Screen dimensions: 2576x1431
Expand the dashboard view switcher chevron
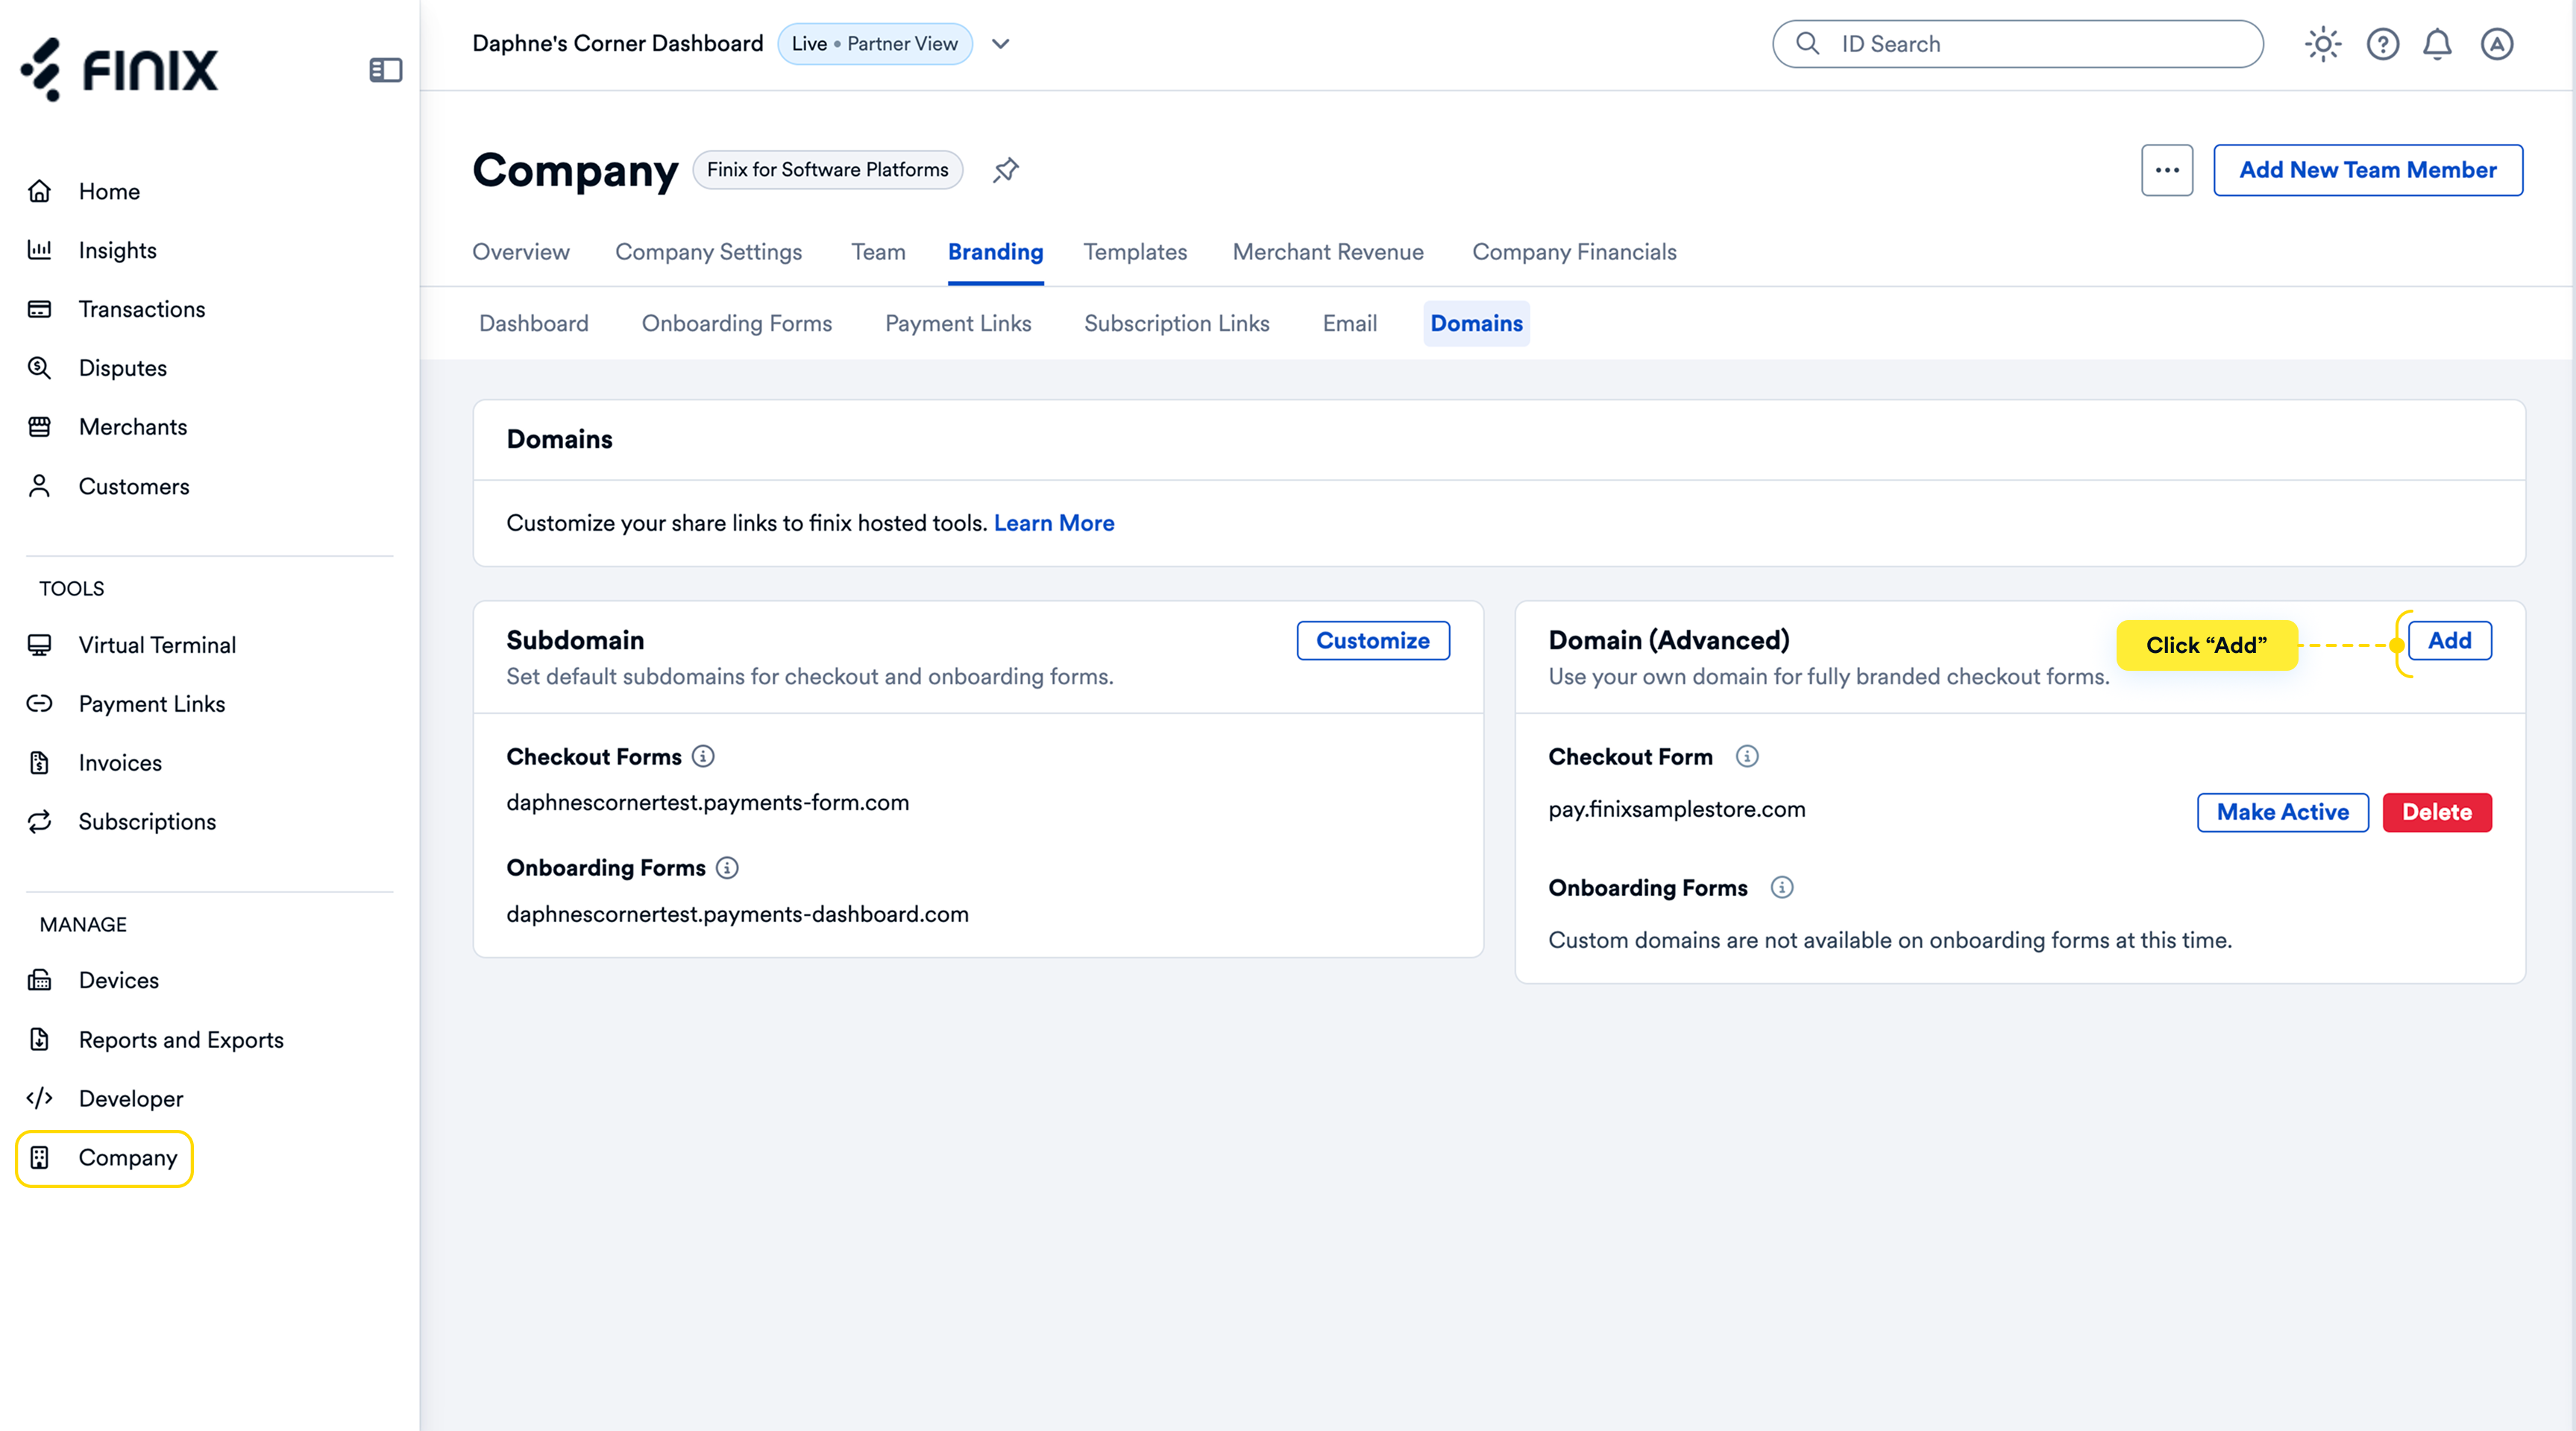(1001, 44)
